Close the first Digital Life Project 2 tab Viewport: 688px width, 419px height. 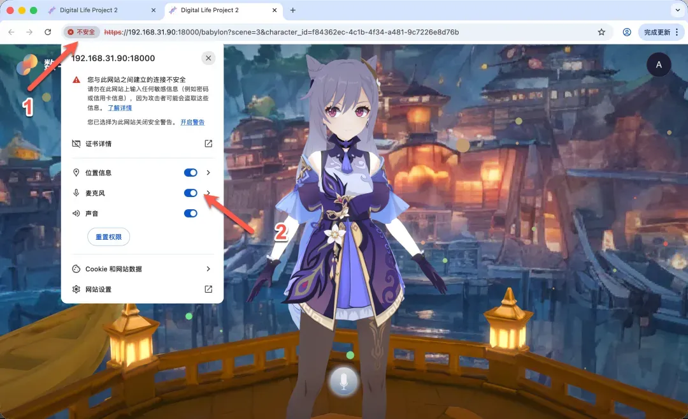pyautogui.click(x=153, y=10)
